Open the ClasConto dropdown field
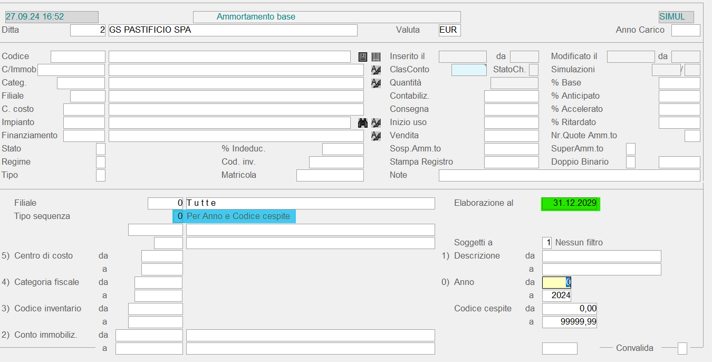The image size is (712, 362). coord(469,70)
